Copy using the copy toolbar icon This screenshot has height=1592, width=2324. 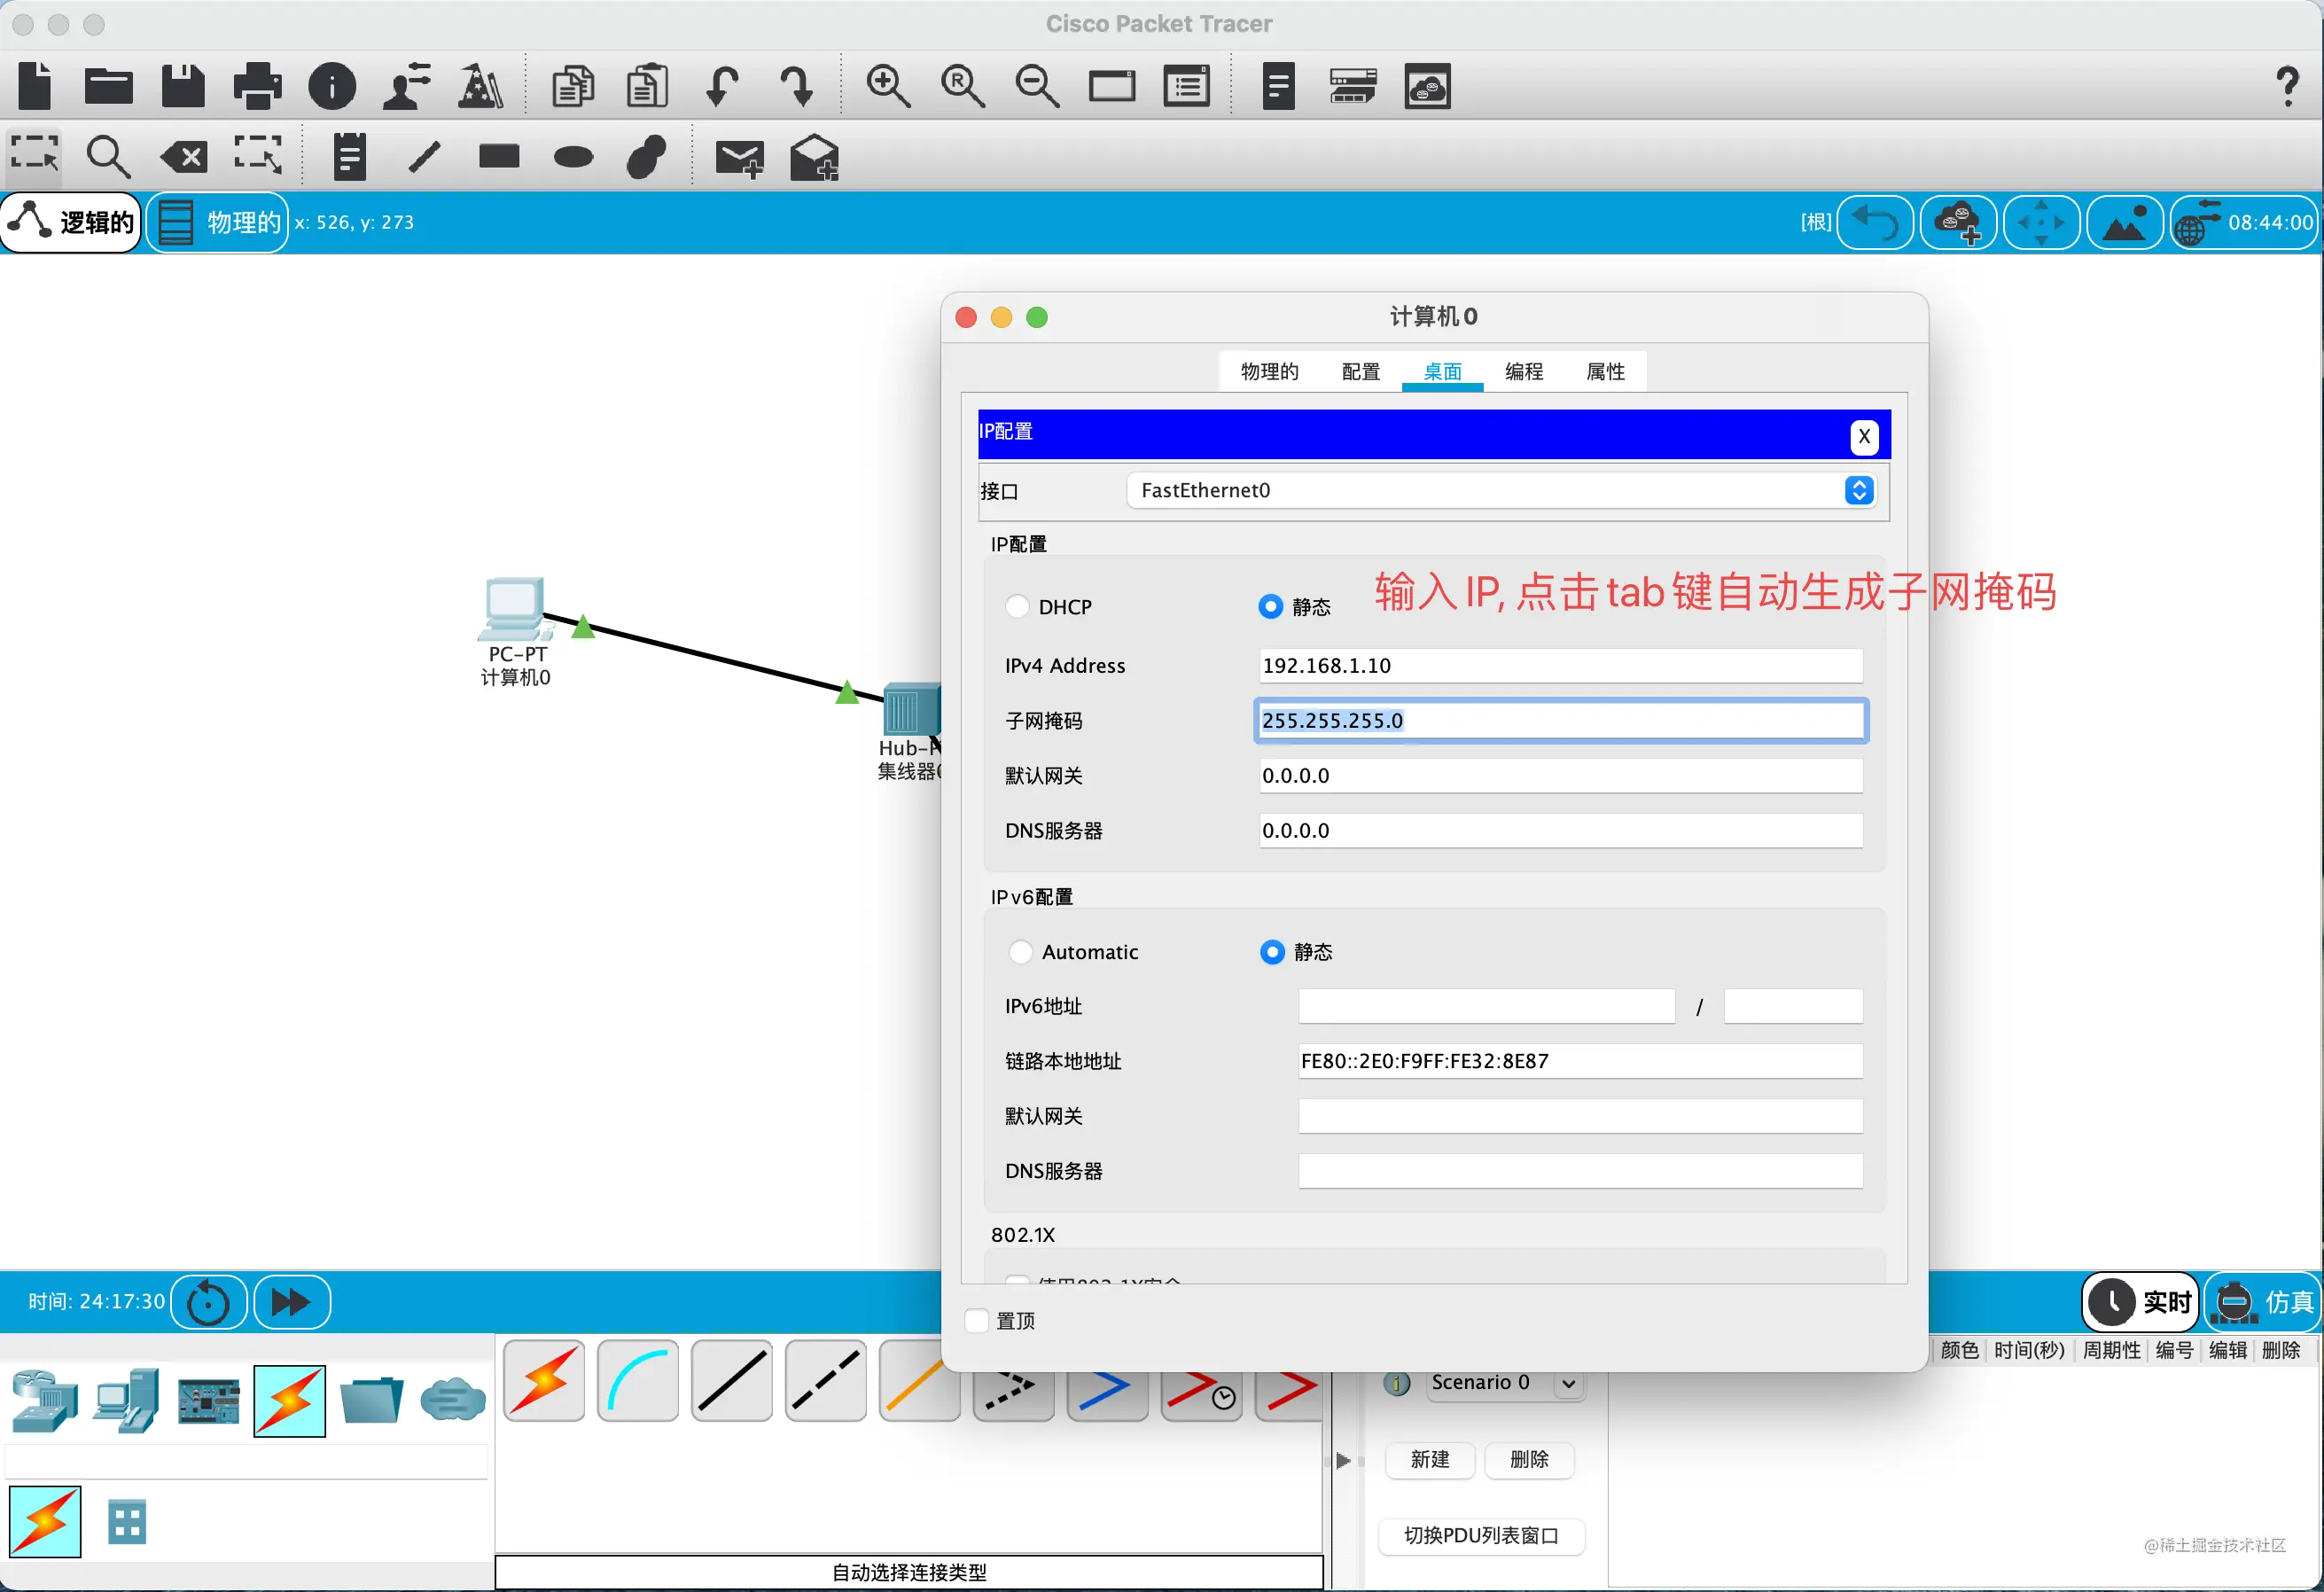point(573,86)
